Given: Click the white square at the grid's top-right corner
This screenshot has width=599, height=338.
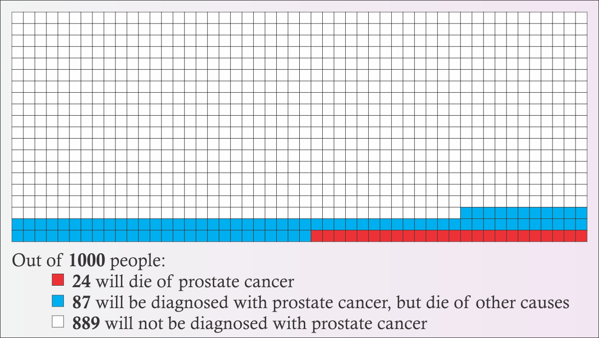Looking at the screenshot, I should tap(582, 18).
